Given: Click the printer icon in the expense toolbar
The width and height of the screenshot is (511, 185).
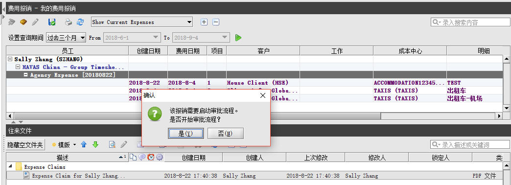Looking at the screenshot, I should (x=69, y=22).
